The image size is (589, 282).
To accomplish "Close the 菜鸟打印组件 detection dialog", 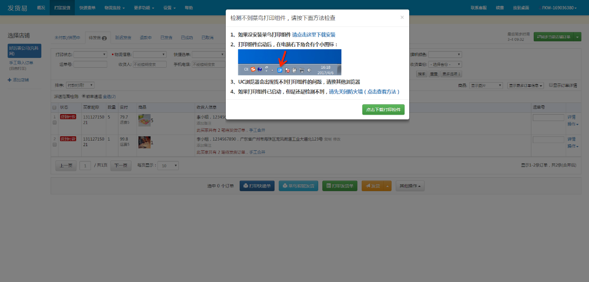I will (x=402, y=18).
